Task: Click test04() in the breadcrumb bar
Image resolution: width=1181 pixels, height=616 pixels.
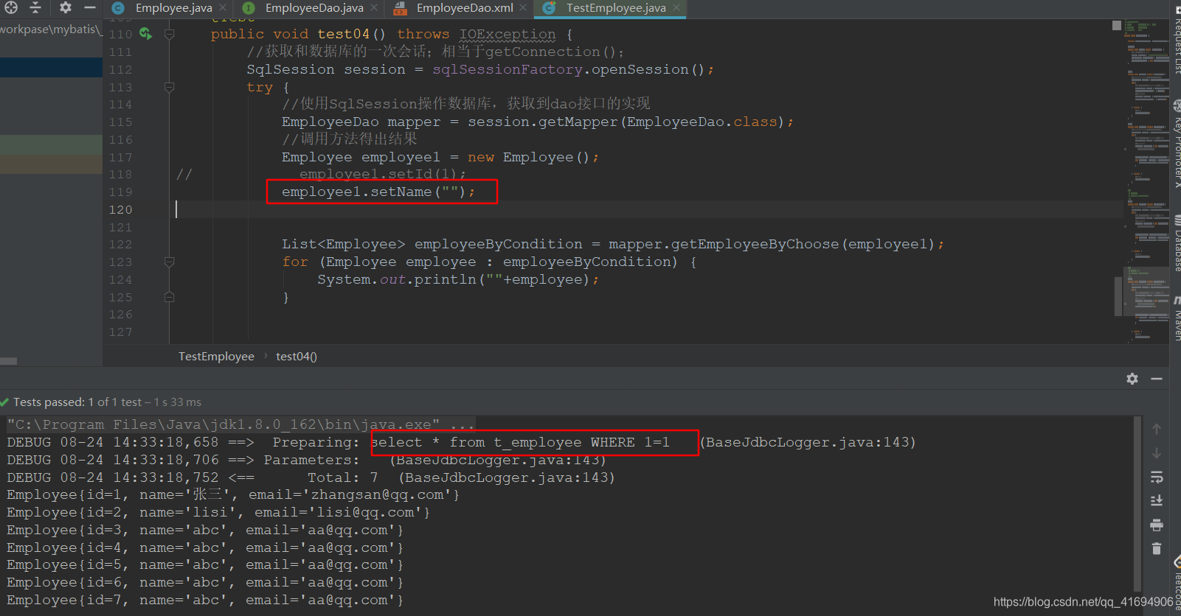Action: [x=297, y=357]
